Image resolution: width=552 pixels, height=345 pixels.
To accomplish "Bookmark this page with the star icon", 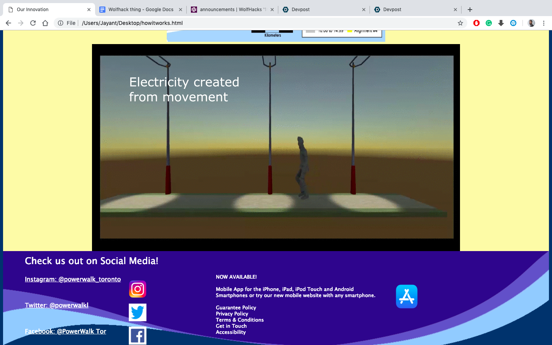I will (x=460, y=23).
